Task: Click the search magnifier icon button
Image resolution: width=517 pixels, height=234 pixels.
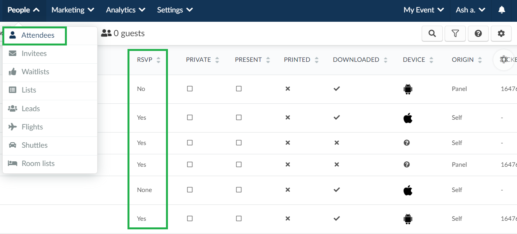Action: [x=432, y=33]
